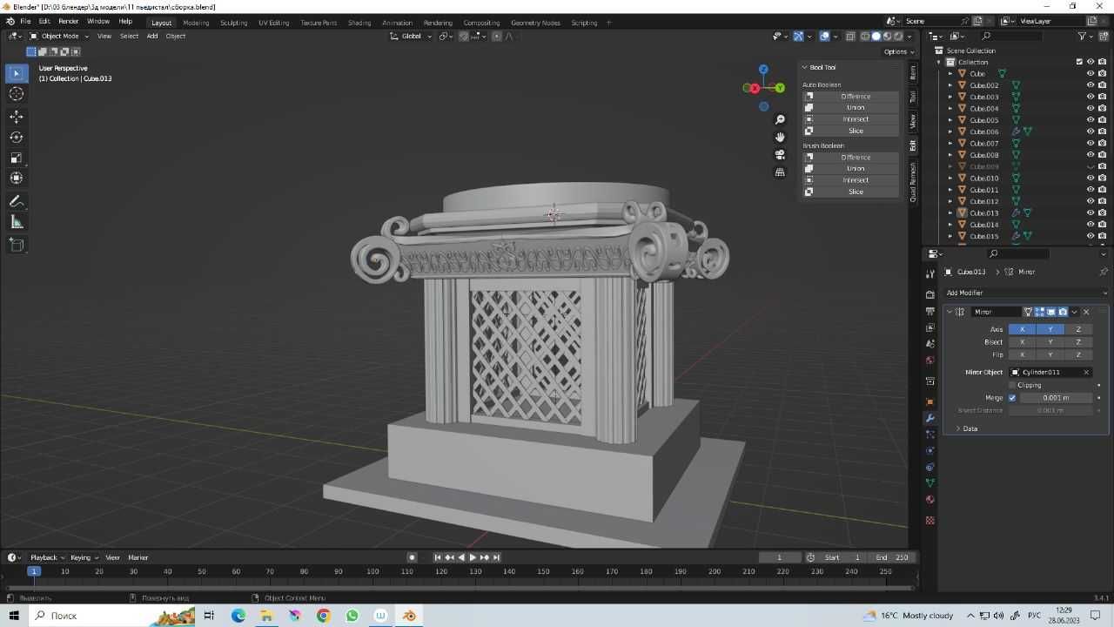Open the Edit menu
1114x627 pixels.
44,22
